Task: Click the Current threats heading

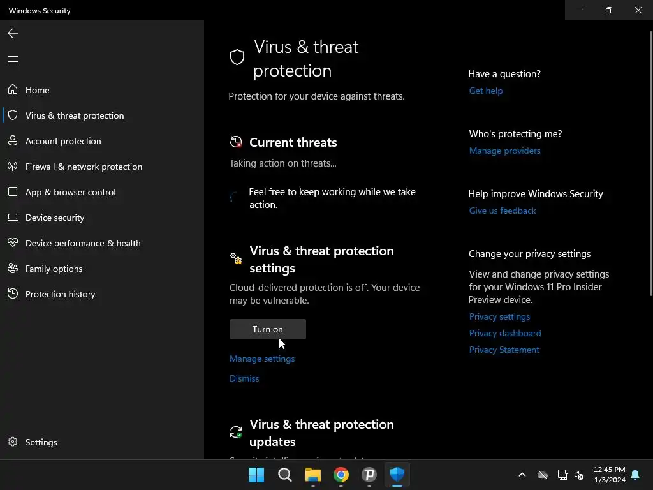Action: click(293, 142)
